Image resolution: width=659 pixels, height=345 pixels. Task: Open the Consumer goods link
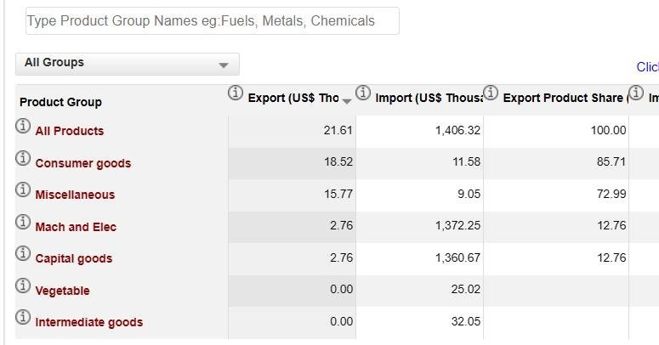pos(82,163)
